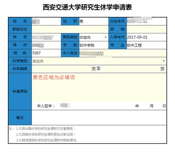Click the 邮编 input field
This screenshot has width=175, height=152.
coord(146,29)
